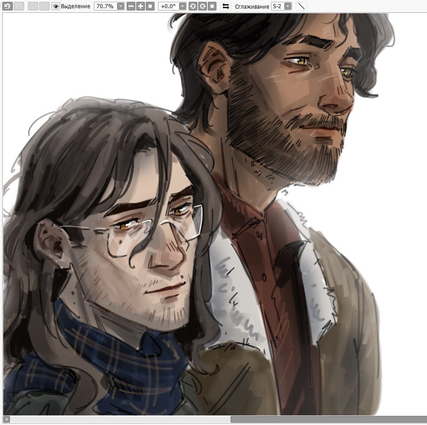Zoom out with the minus button

point(131,6)
